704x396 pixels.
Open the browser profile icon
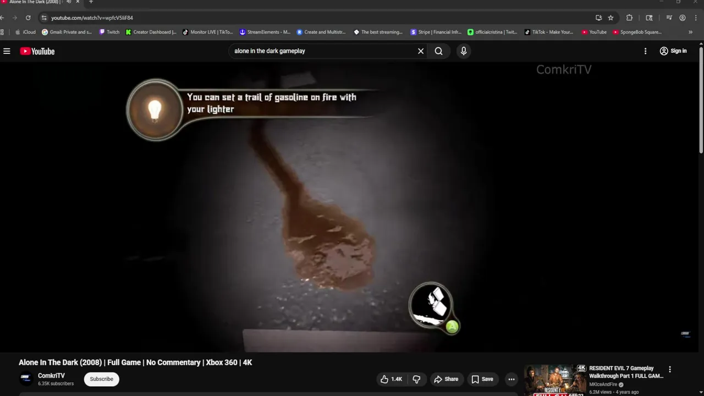click(683, 18)
